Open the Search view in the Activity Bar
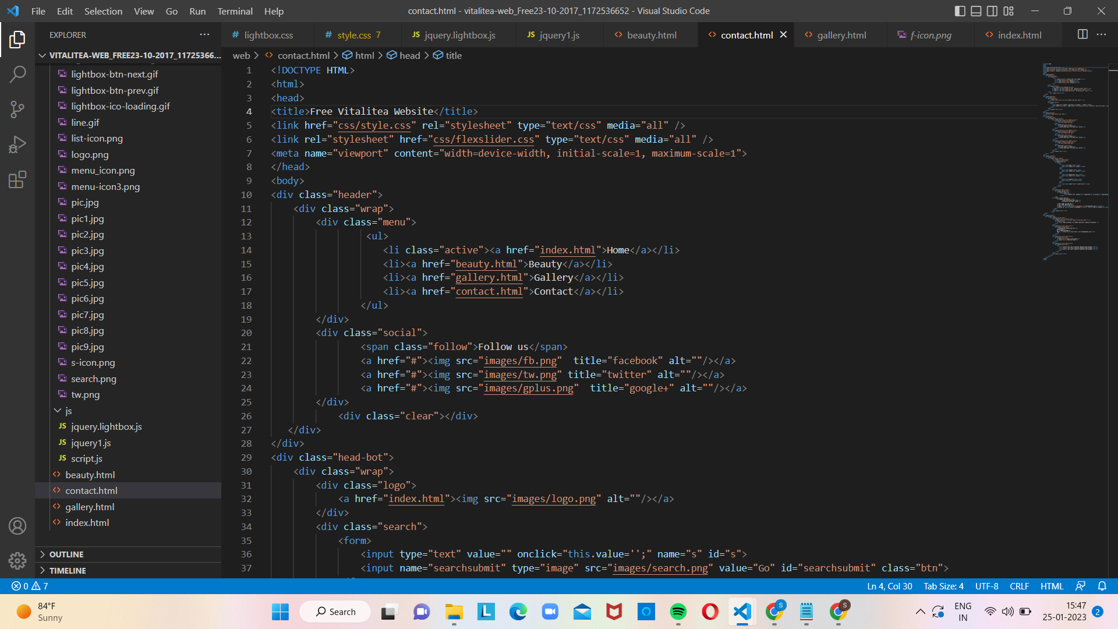Image resolution: width=1118 pixels, height=629 pixels. (17, 75)
